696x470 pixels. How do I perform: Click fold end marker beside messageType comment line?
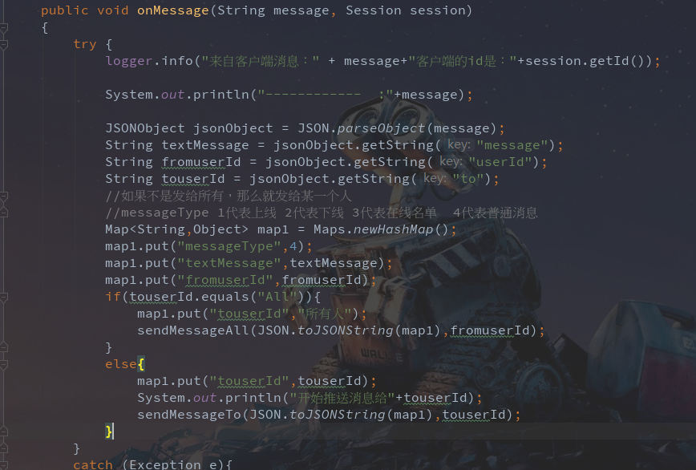(3, 213)
